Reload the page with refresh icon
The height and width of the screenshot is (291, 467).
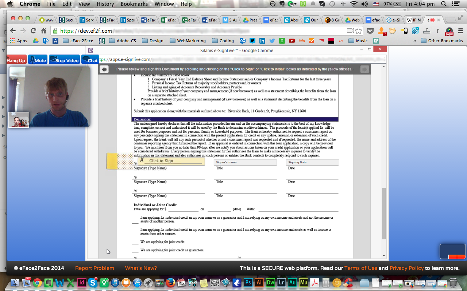(x=33, y=31)
